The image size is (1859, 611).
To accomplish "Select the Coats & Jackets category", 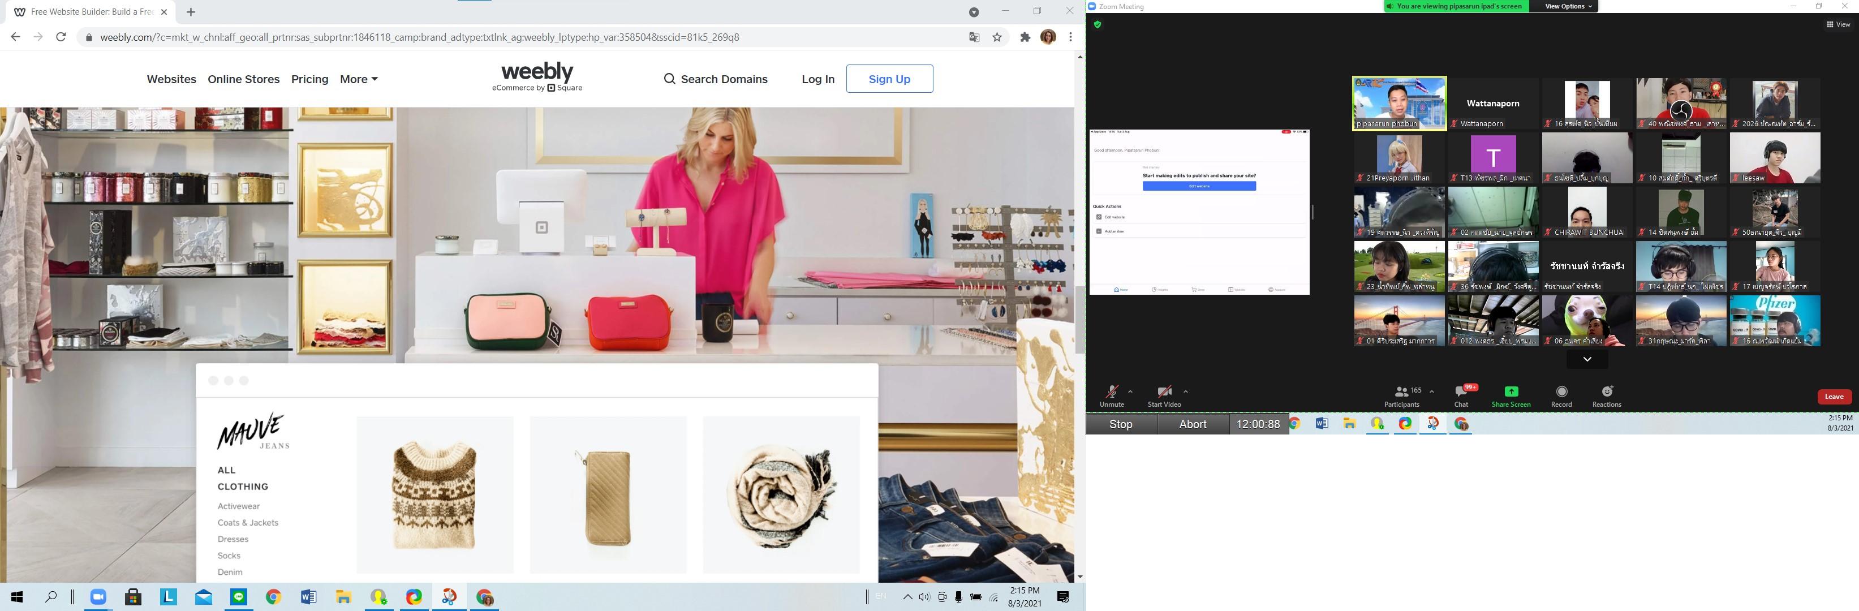I will [x=248, y=523].
